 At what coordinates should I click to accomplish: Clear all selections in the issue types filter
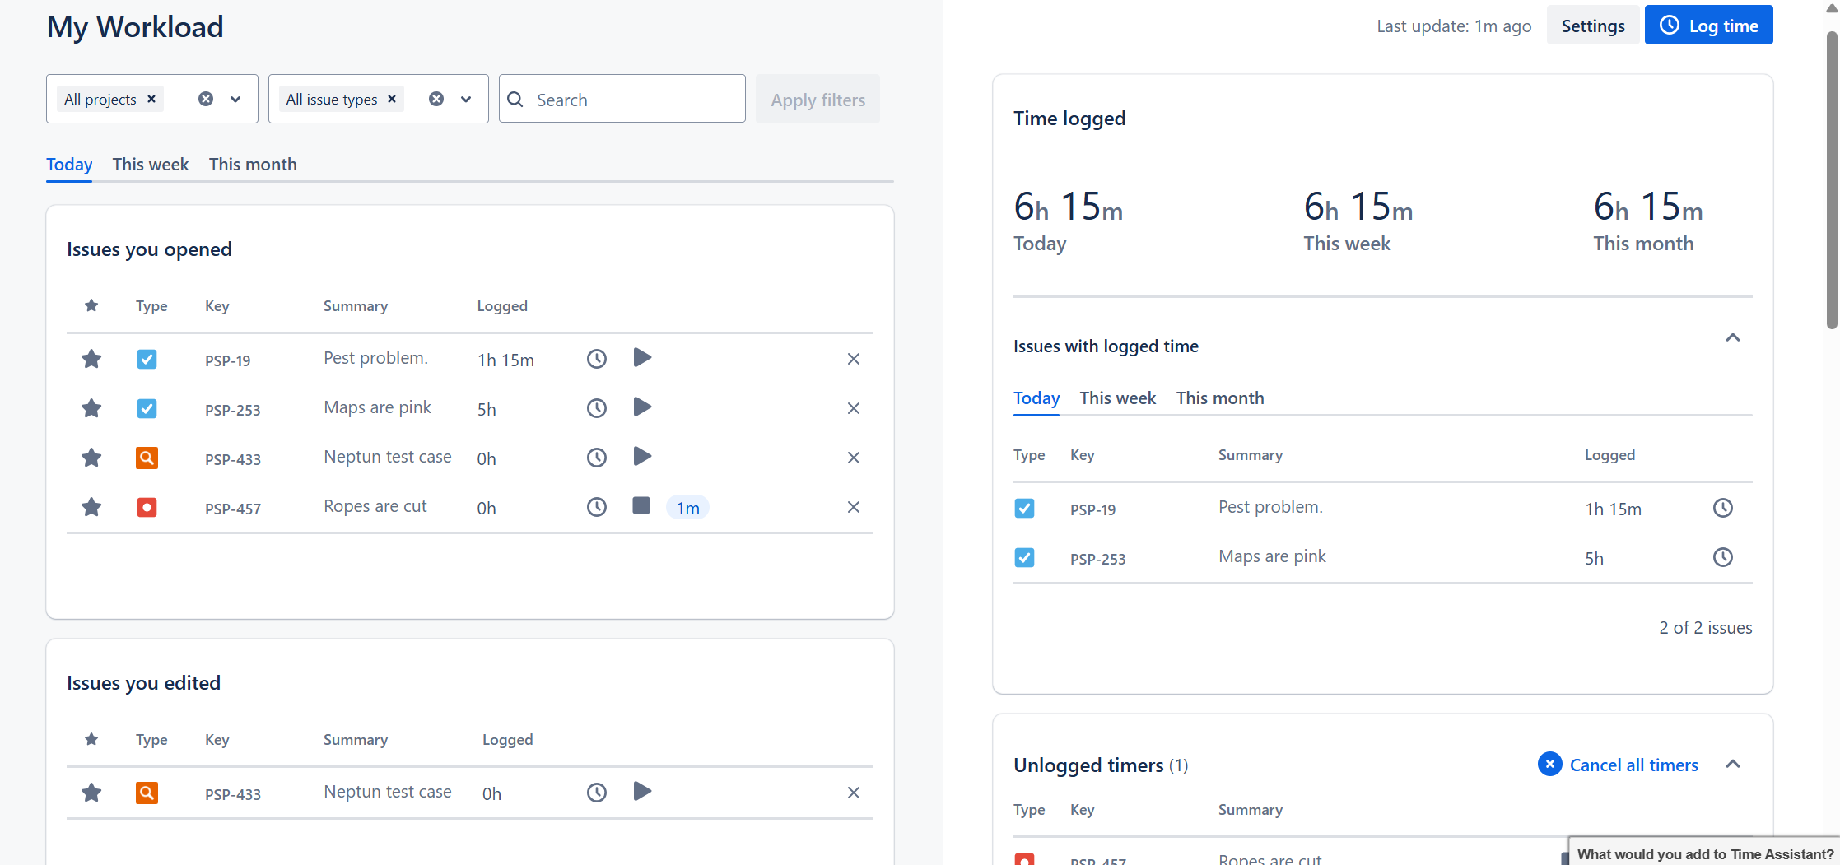[x=436, y=99]
